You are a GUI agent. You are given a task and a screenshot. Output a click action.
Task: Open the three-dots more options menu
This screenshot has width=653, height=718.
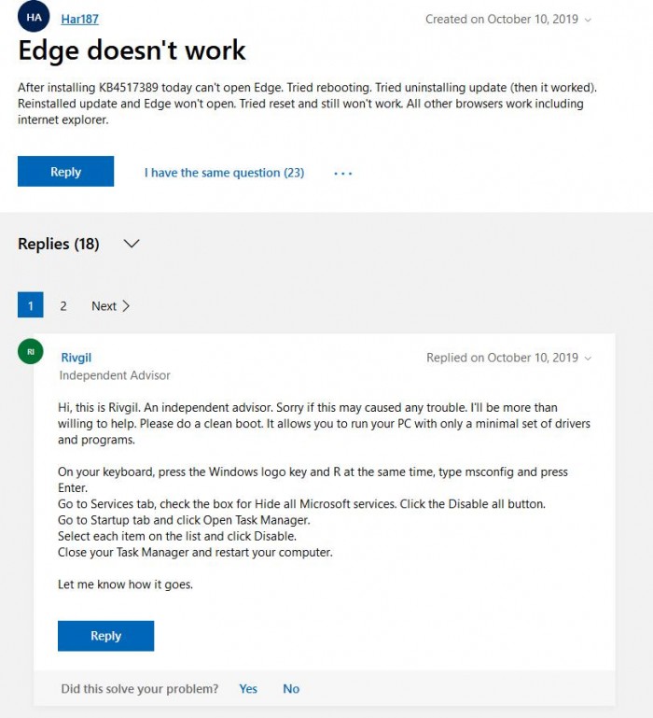click(x=342, y=173)
